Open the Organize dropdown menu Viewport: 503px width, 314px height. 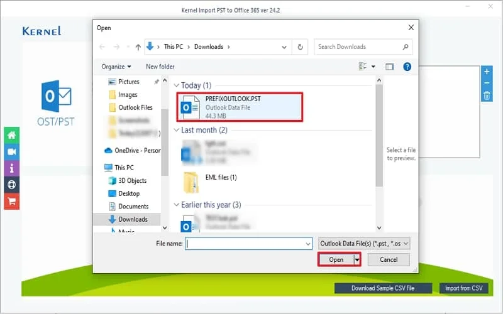click(116, 67)
